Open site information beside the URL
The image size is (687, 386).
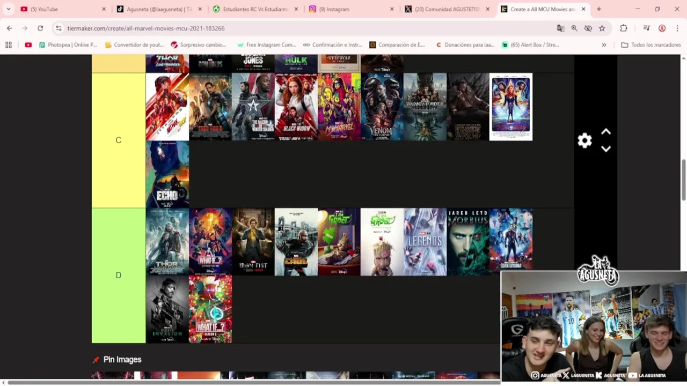click(59, 28)
